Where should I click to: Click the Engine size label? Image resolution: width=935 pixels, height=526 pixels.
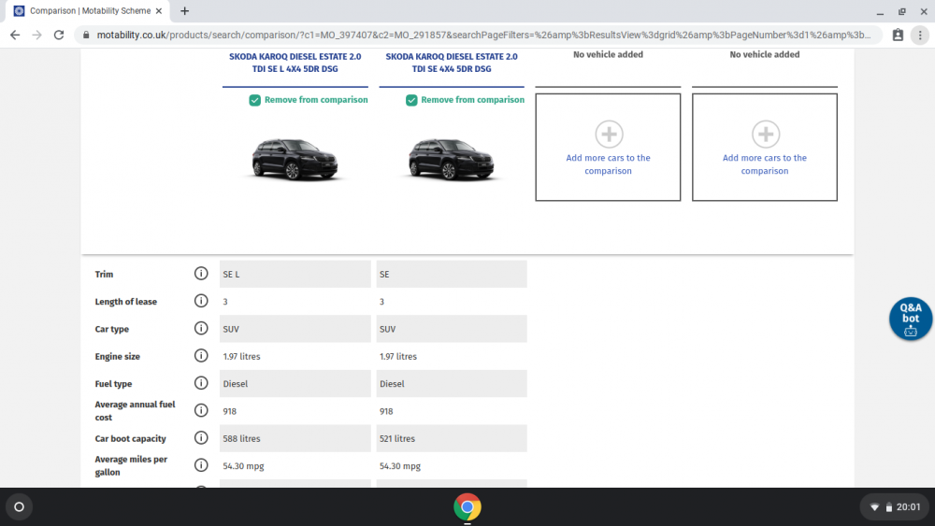117,356
